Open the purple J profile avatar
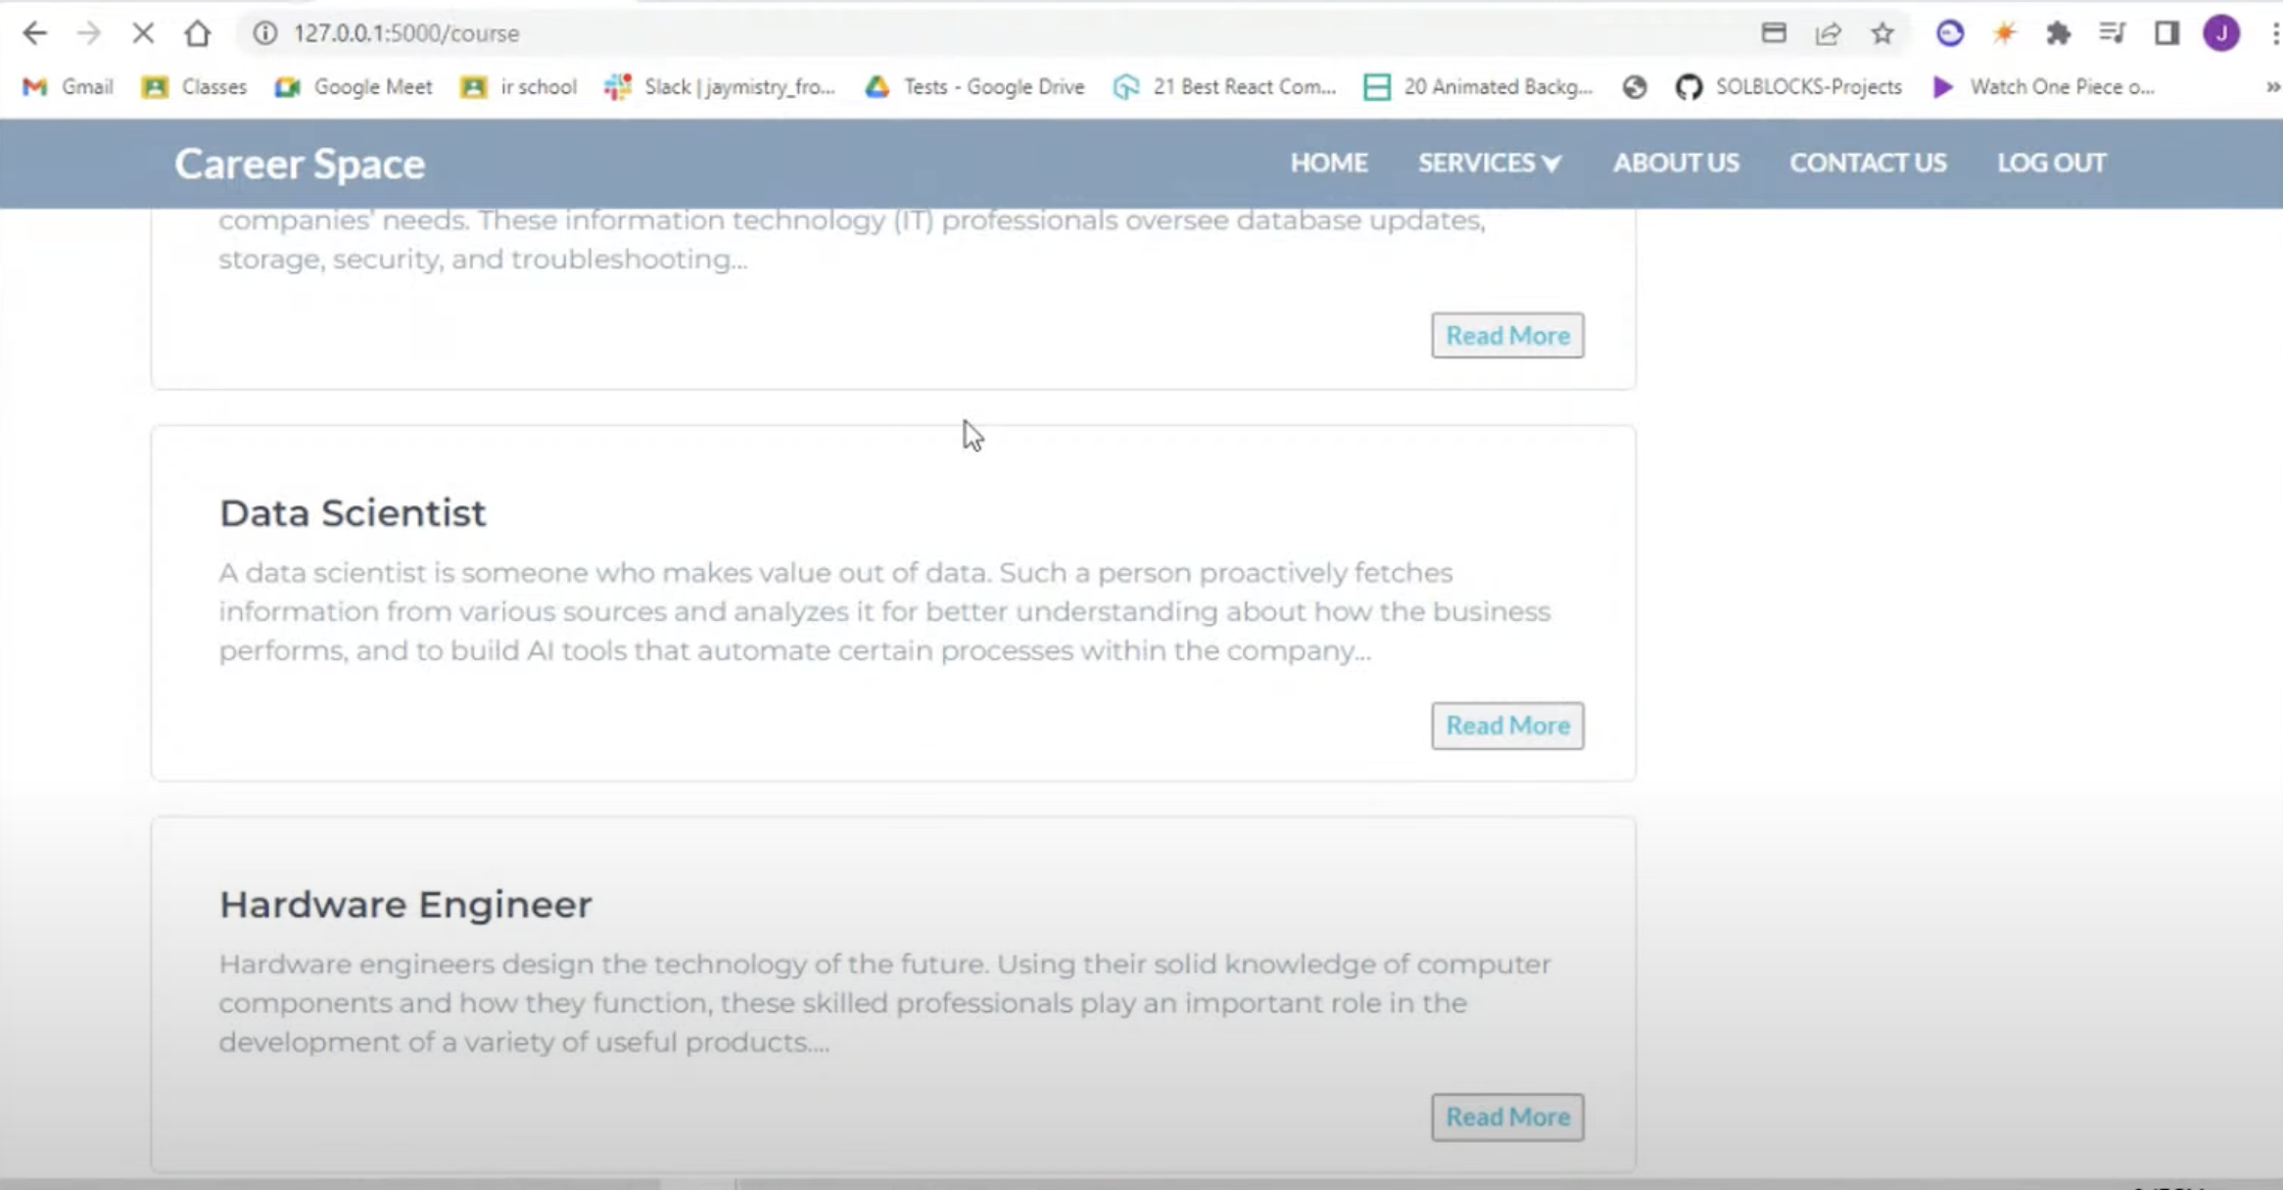 tap(2221, 33)
